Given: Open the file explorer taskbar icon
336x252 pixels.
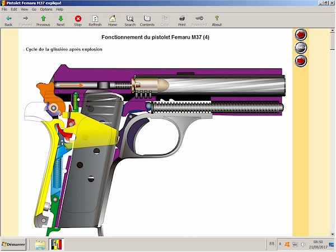Looking at the screenshot, I should (x=40, y=245).
